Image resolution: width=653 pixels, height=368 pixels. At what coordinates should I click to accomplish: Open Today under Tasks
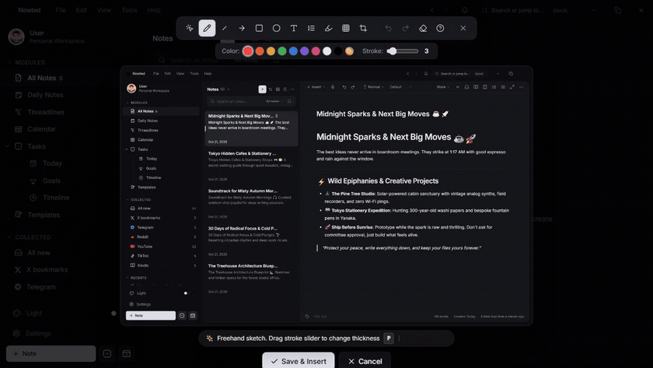point(52,163)
